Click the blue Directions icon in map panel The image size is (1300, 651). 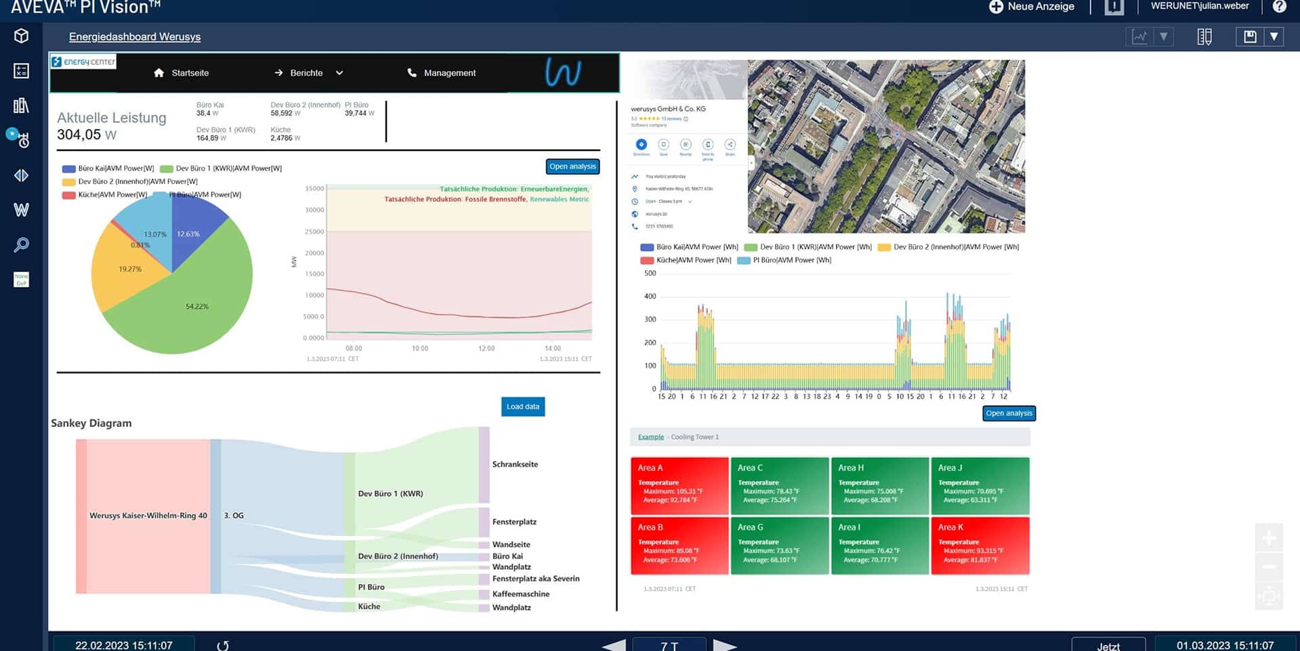click(642, 145)
